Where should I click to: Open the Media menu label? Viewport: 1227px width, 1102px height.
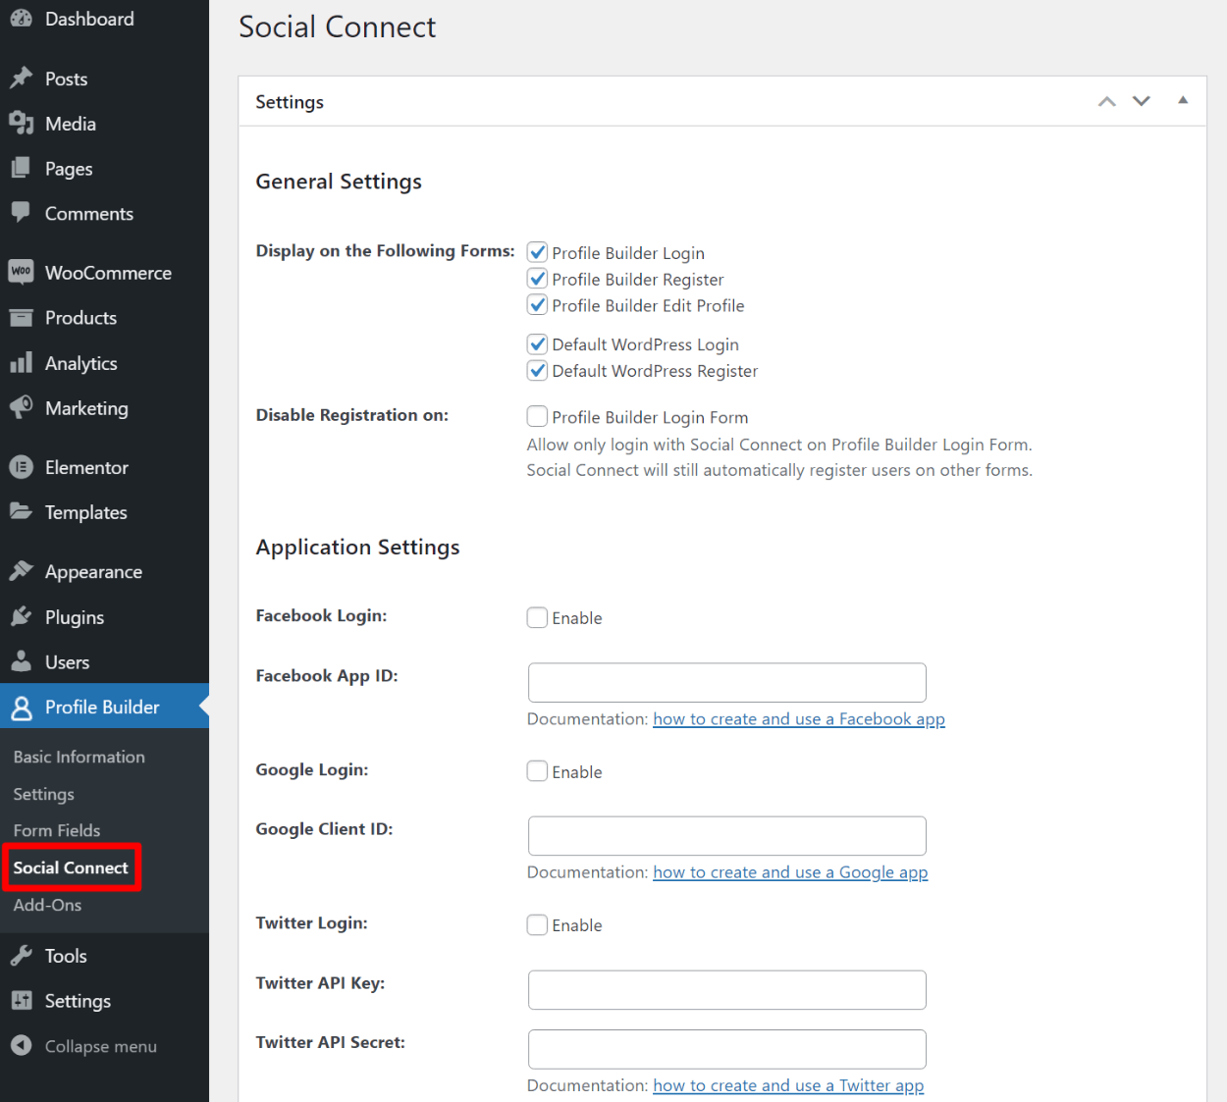[71, 124]
